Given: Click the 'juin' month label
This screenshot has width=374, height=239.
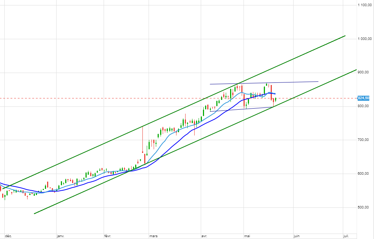Looking at the screenshot, I should point(296,236).
